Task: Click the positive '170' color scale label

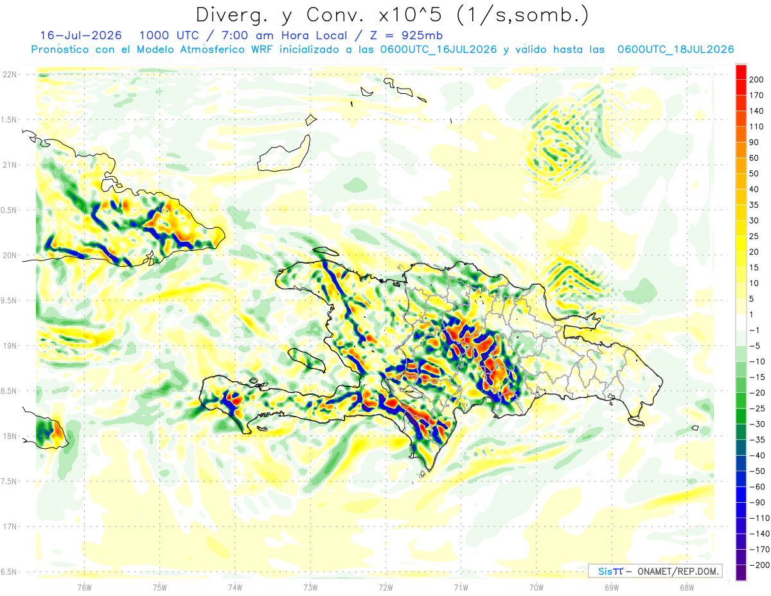Action: [x=756, y=95]
